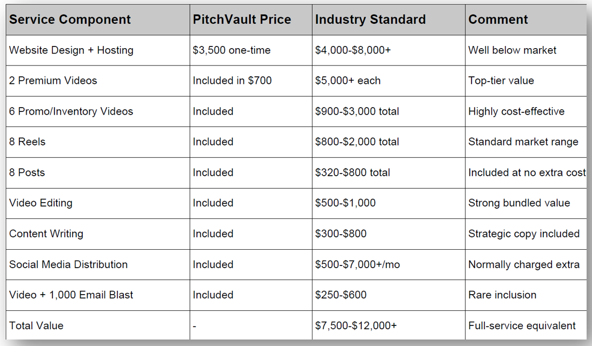Select the 6 Promo/Inventory Videos cell

tap(98, 111)
